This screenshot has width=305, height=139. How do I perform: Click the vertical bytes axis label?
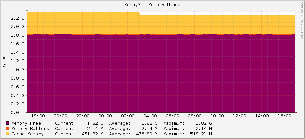tap(4, 62)
